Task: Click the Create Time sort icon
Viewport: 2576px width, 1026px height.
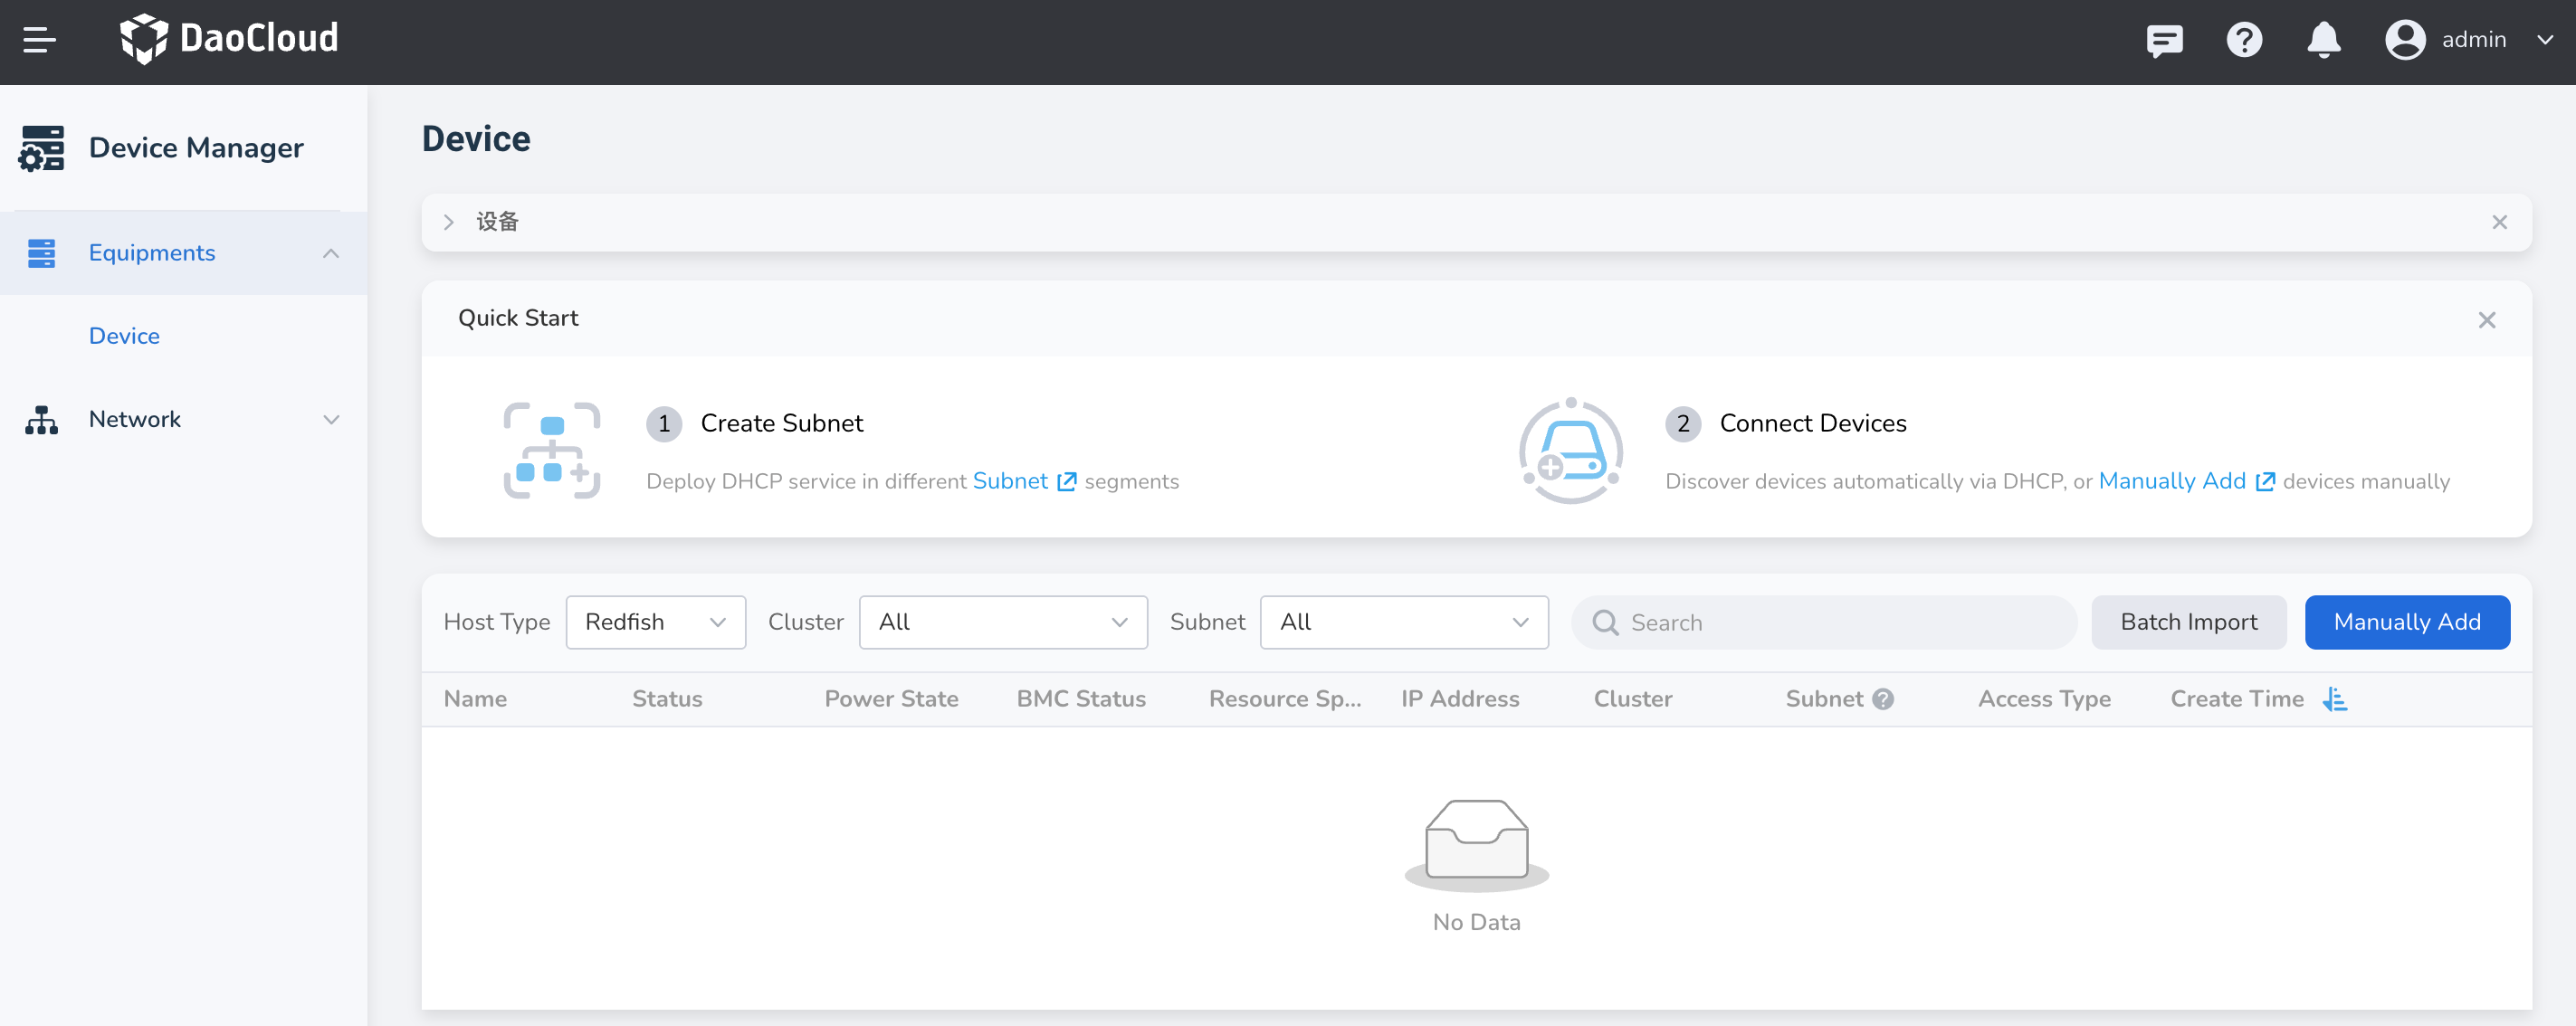Action: pyautogui.click(x=2334, y=699)
